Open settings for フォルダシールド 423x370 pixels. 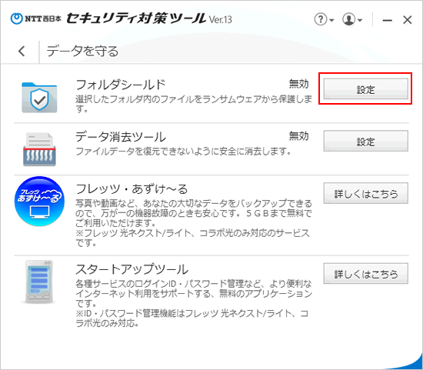(365, 89)
